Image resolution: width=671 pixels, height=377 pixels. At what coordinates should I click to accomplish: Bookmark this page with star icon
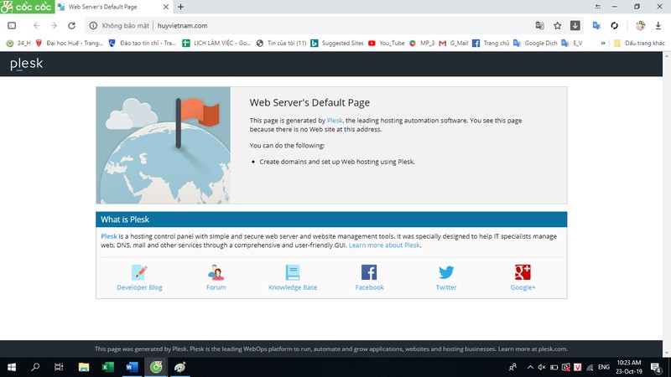click(x=557, y=26)
